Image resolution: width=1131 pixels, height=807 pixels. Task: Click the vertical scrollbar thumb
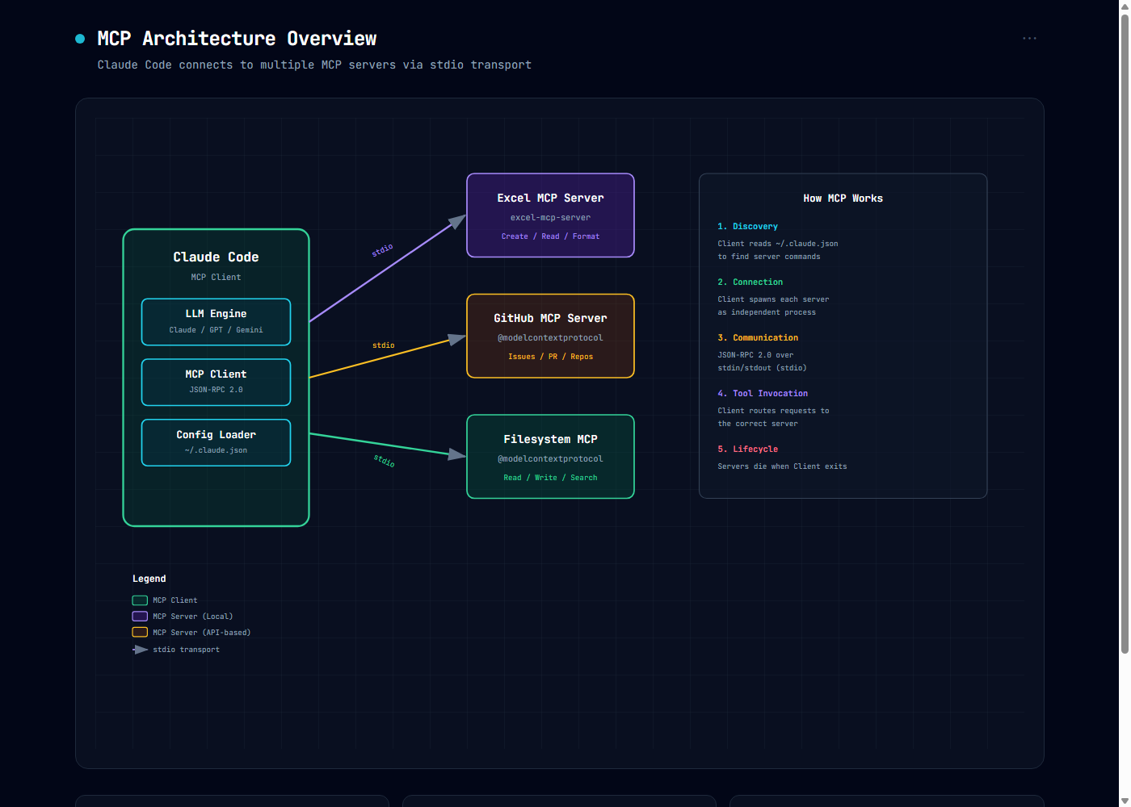(x=1125, y=334)
